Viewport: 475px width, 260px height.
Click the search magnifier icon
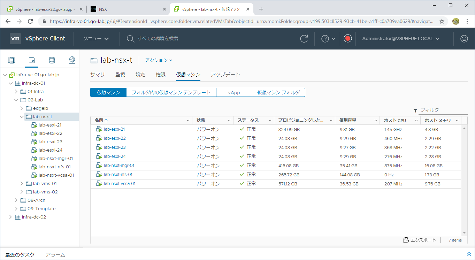tap(130, 39)
